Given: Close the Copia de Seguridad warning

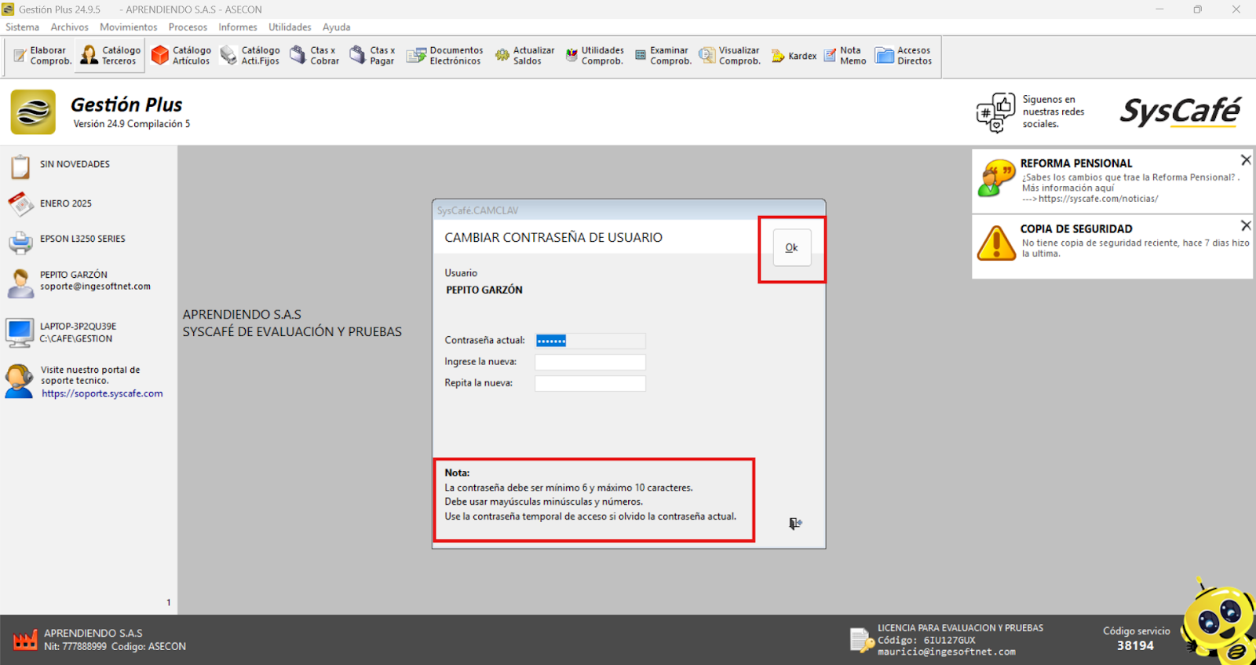Looking at the screenshot, I should tap(1245, 226).
